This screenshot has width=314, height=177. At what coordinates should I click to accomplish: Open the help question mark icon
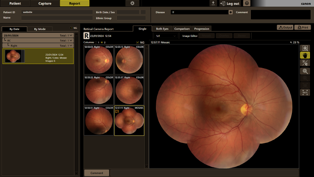coord(247,3)
